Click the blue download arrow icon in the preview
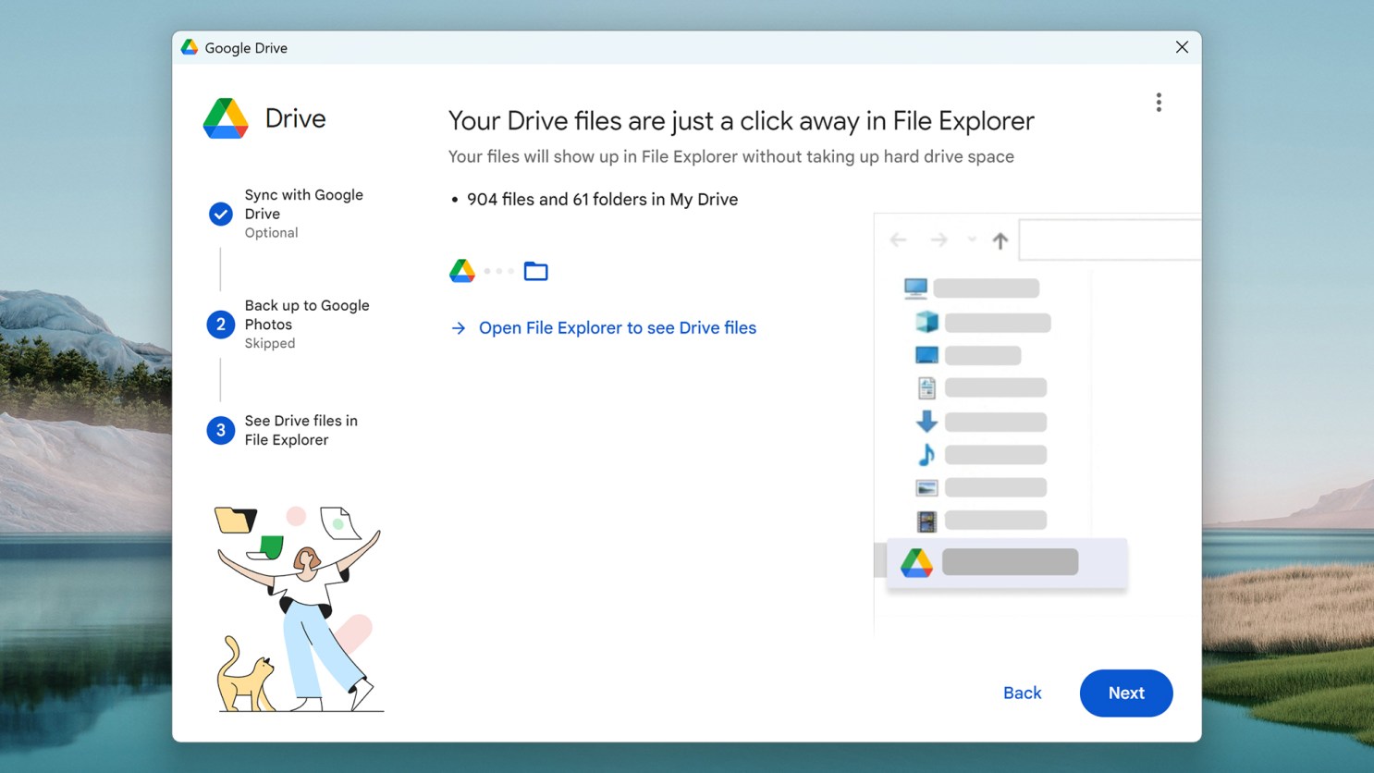This screenshot has height=773, width=1374. (926, 421)
